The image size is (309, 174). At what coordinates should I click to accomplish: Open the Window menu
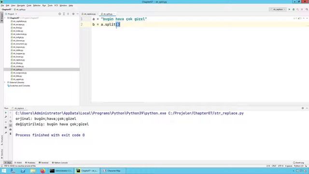pos(63,5)
